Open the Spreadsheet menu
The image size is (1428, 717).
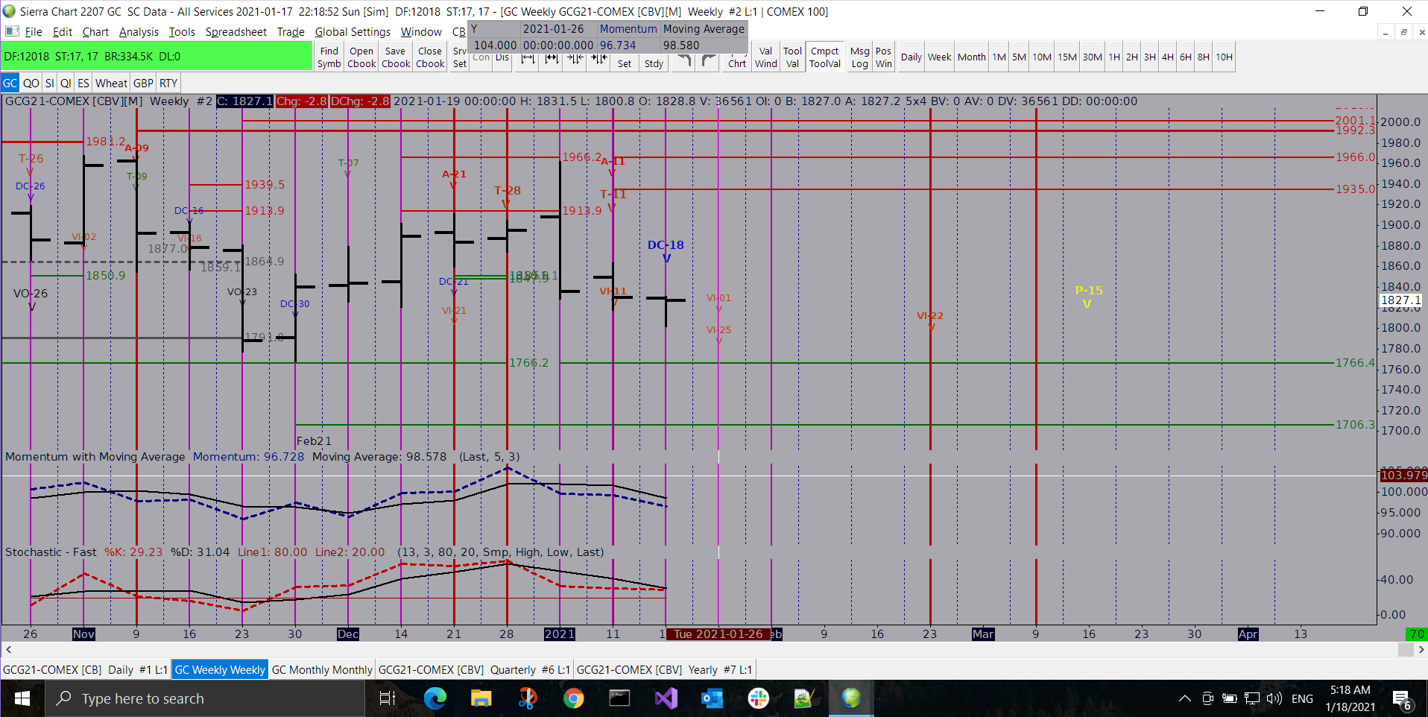pyautogui.click(x=236, y=31)
